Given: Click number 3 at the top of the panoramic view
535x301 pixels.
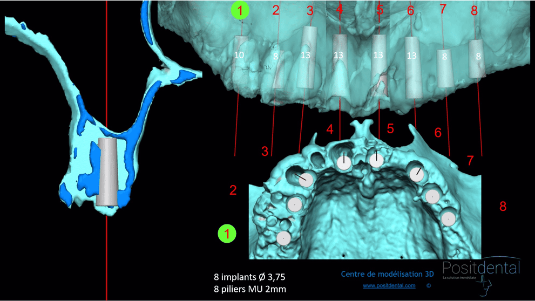Looking at the screenshot, I should (309, 11).
